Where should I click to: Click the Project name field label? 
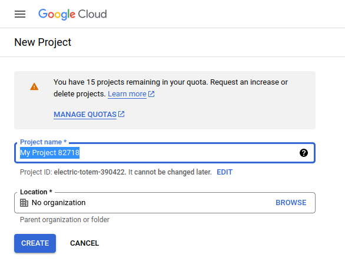click(43, 142)
